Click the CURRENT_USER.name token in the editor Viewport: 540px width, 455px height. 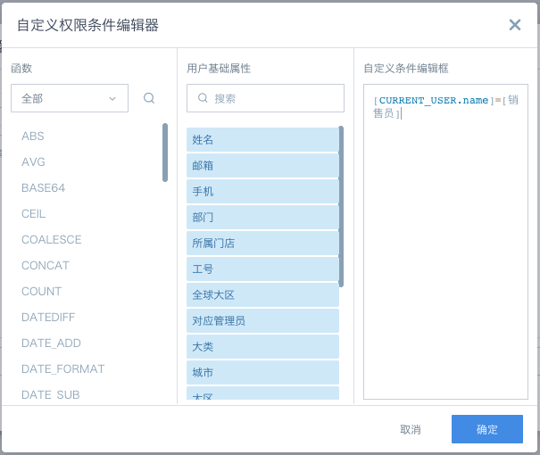[434, 101]
